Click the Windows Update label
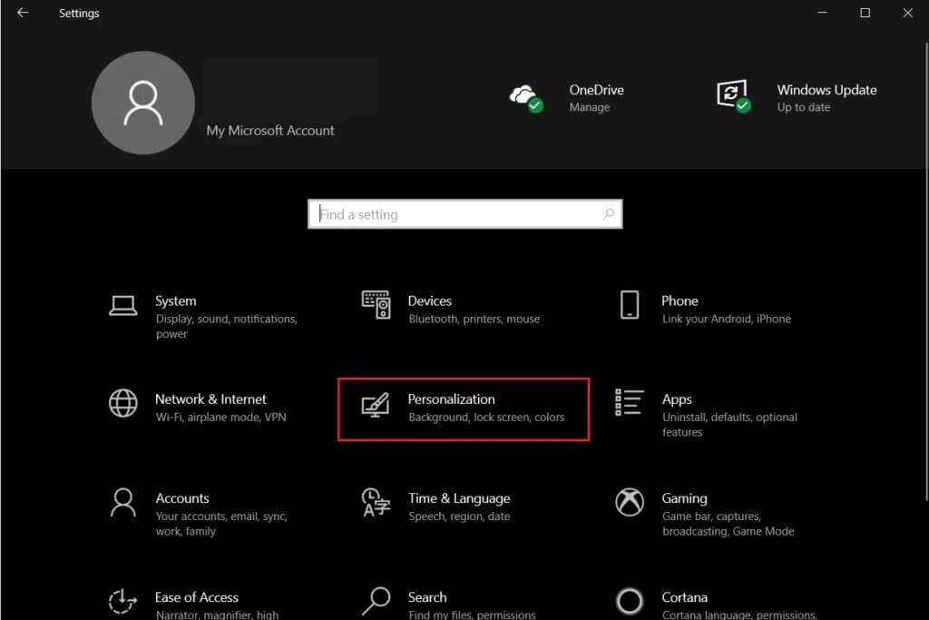 [x=826, y=90]
